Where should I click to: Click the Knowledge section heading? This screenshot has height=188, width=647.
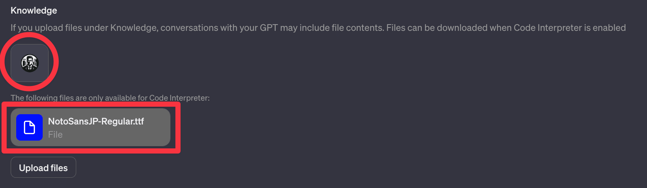coord(34,11)
